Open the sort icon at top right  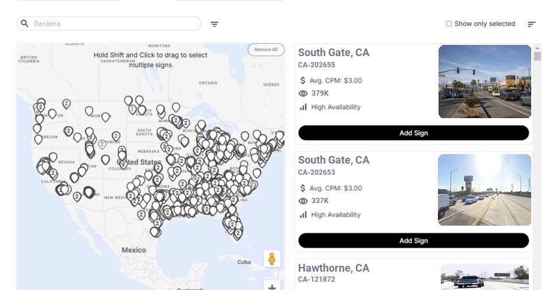pos(532,24)
